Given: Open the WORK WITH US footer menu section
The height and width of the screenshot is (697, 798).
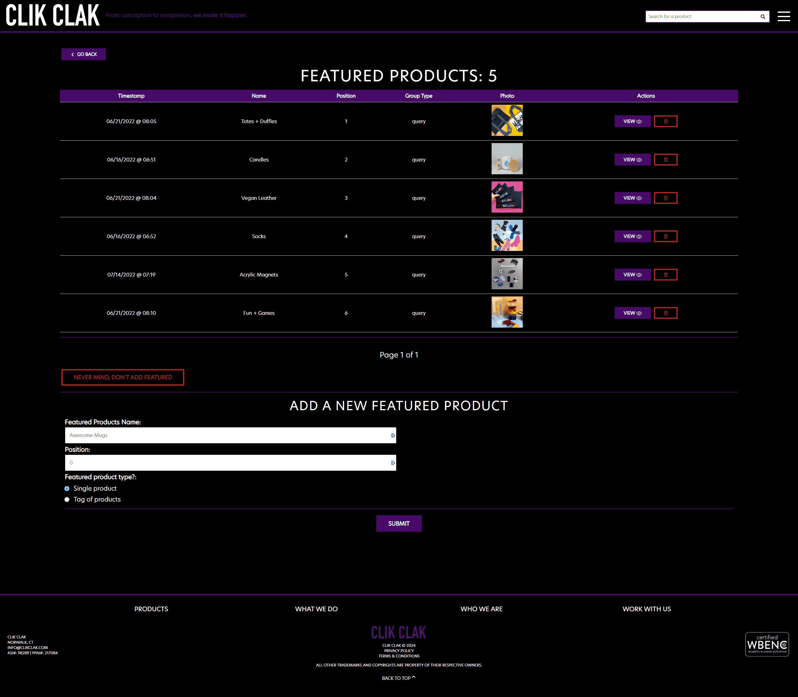Looking at the screenshot, I should click(x=646, y=609).
